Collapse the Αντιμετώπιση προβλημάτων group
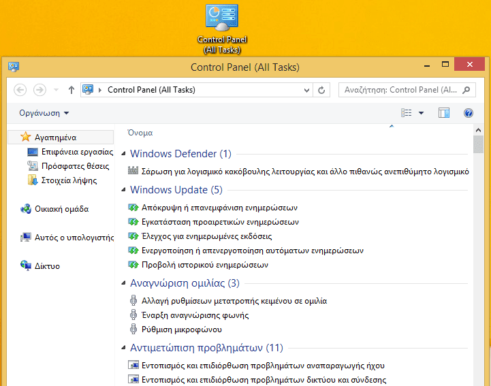The image size is (491, 386). pos(123,348)
